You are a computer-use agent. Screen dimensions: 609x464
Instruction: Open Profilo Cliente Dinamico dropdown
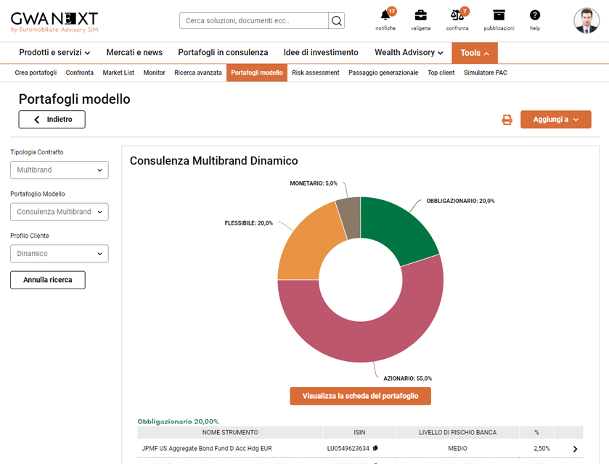click(x=60, y=254)
